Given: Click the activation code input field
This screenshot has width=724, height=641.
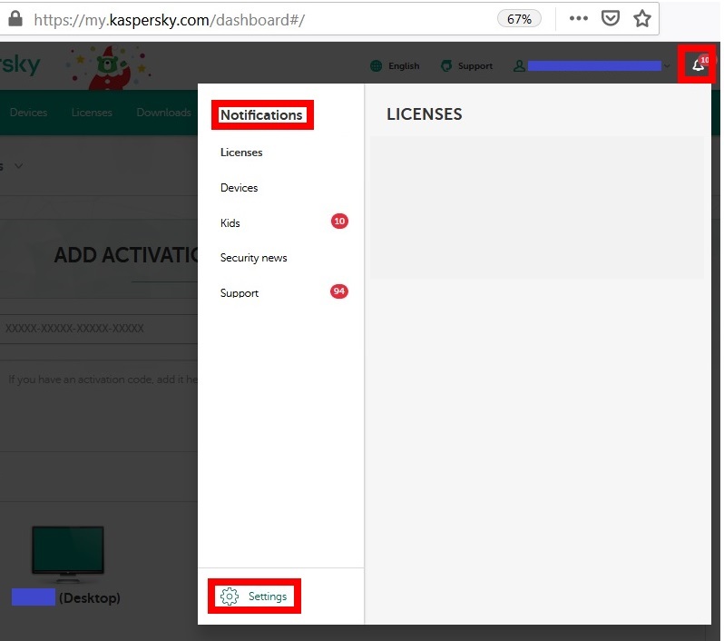Looking at the screenshot, I should coord(99,329).
